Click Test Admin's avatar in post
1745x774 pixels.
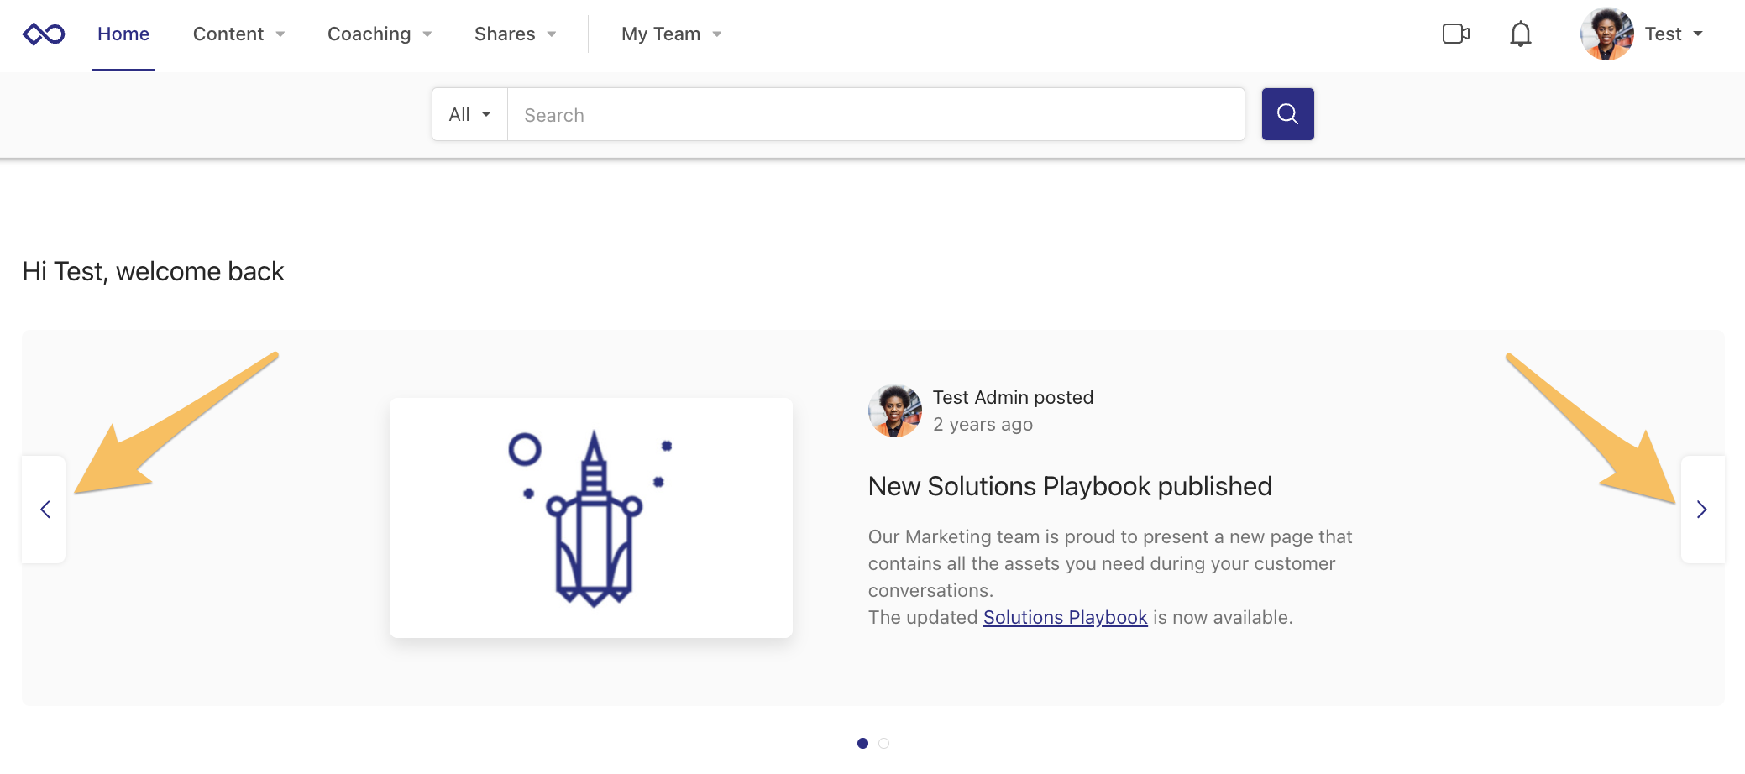pos(894,411)
